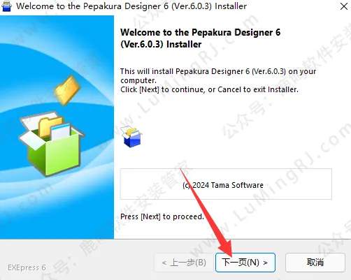Click the blue document inside the green box
Image resolution: width=351 pixels, height=280 pixels.
click(x=61, y=132)
